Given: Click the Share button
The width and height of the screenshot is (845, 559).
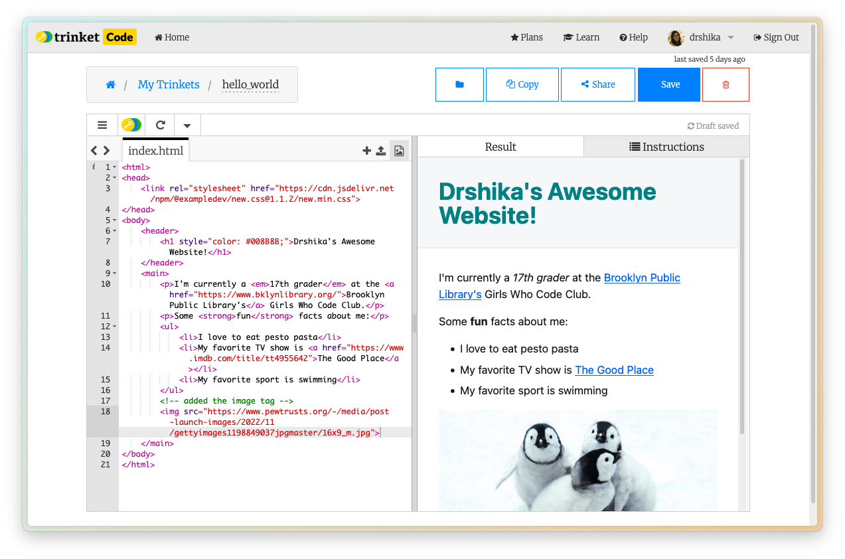Looking at the screenshot, I should [597, 84].
